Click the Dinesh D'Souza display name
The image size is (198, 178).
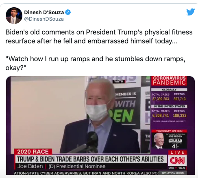click(x=44, y=12)
